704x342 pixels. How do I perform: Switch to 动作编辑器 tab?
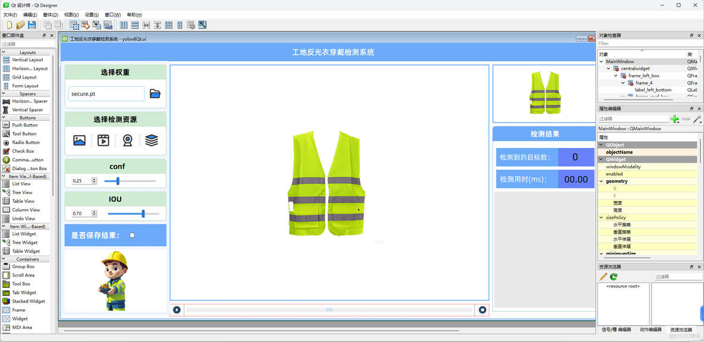tap(650, 330)
